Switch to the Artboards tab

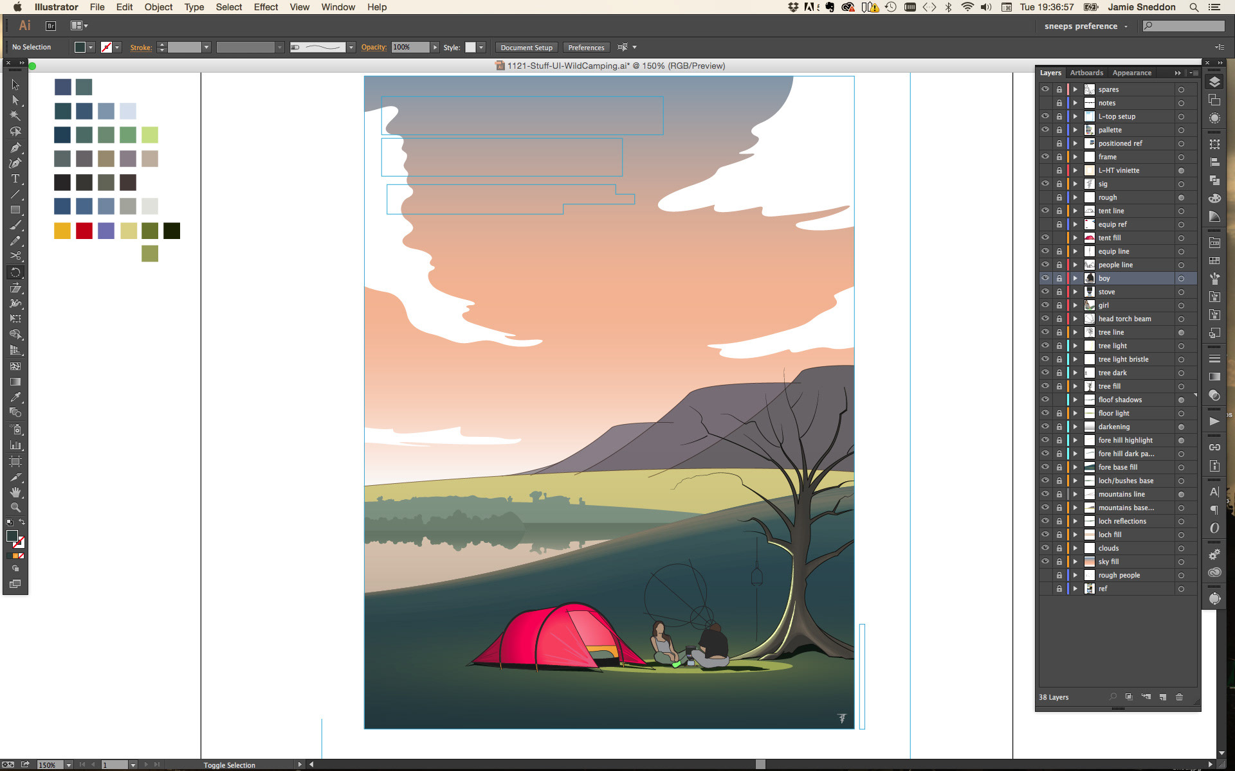[1086, 73]
